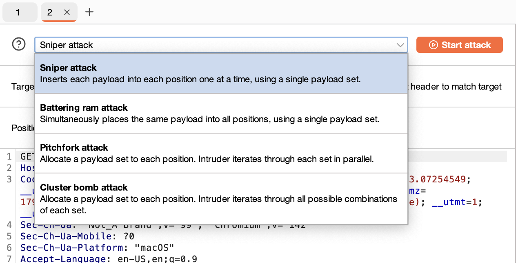Place cursor on the Accept-Language header line
Viewport: 516px width, 263px height.
coord(109,259)
